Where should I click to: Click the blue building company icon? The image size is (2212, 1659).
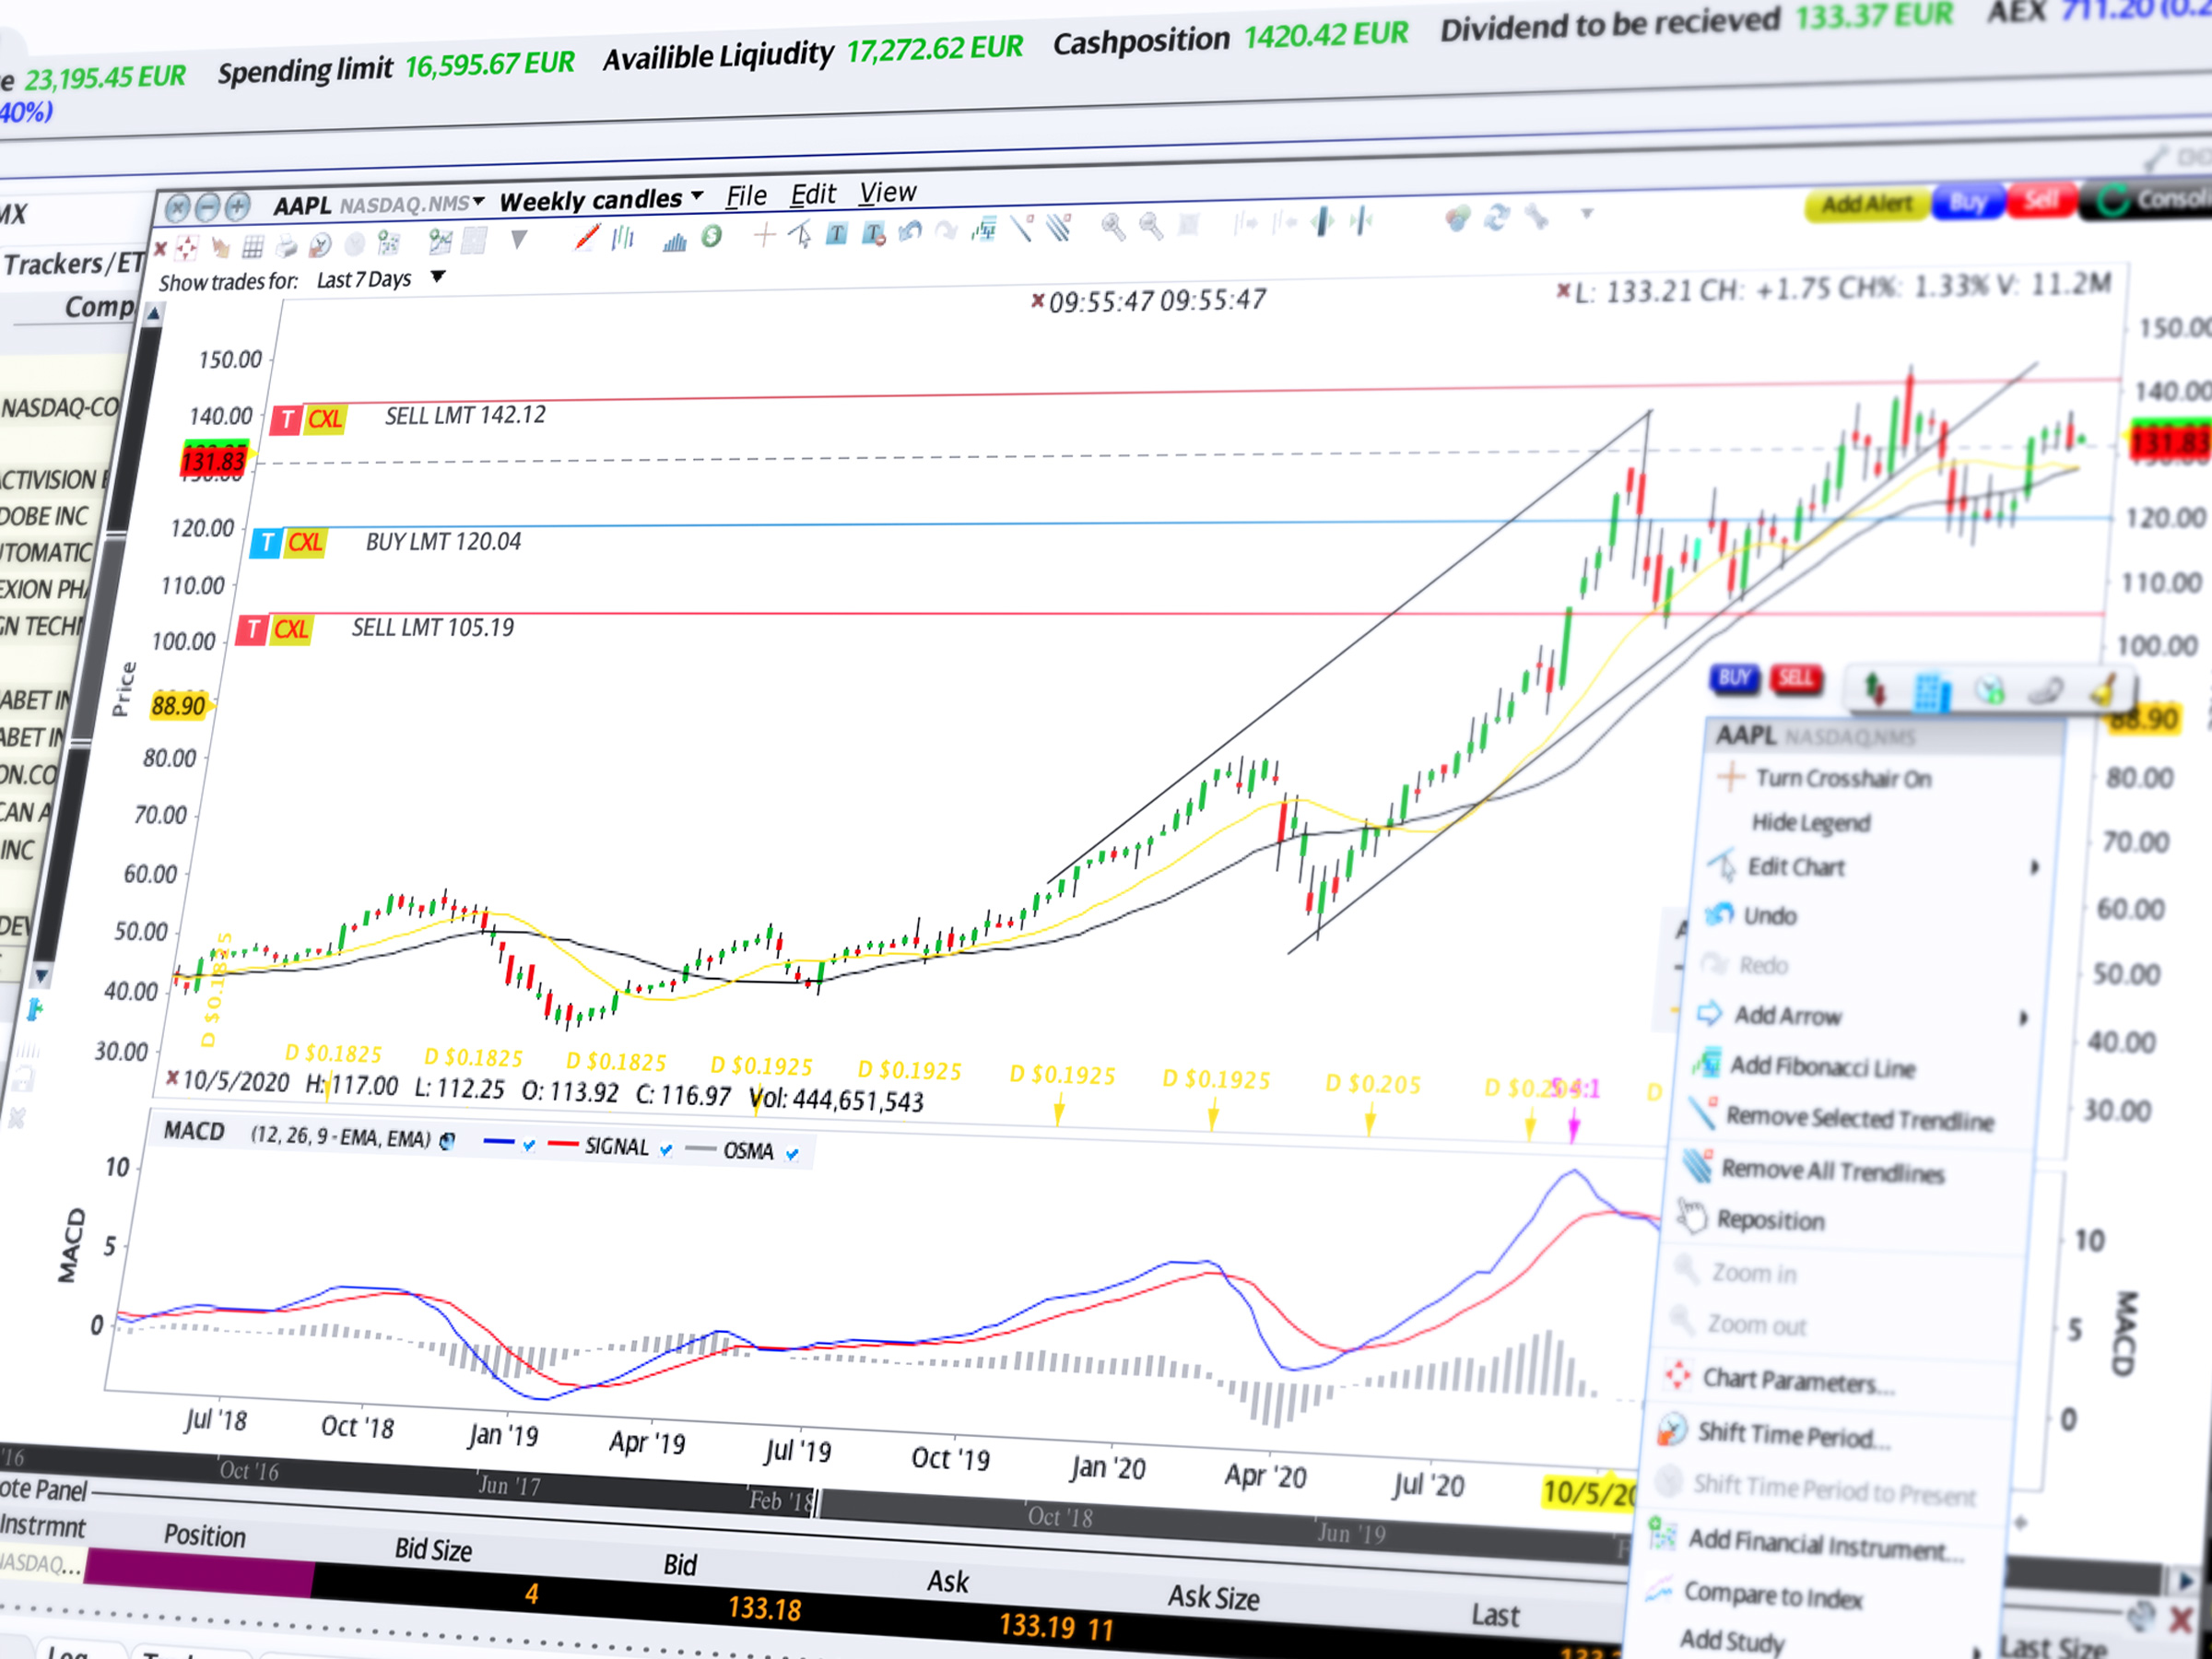[1932, 691]
